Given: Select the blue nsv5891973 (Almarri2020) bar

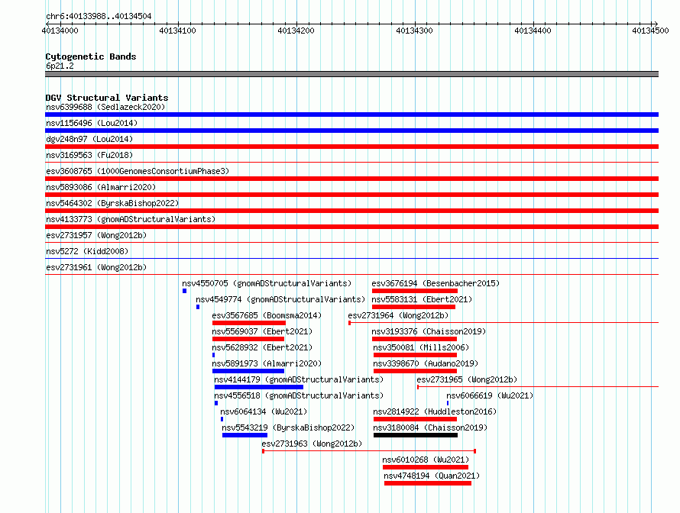Looking at the screenshot, I should [248, 371].
